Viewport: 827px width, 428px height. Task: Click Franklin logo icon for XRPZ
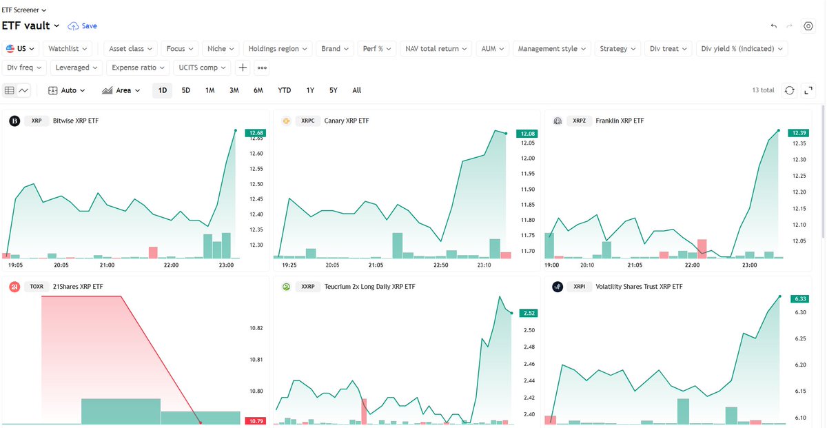coord(558,121)
